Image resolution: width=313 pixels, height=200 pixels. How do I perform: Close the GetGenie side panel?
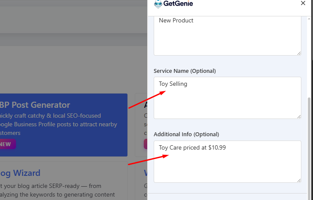[303, 3]
